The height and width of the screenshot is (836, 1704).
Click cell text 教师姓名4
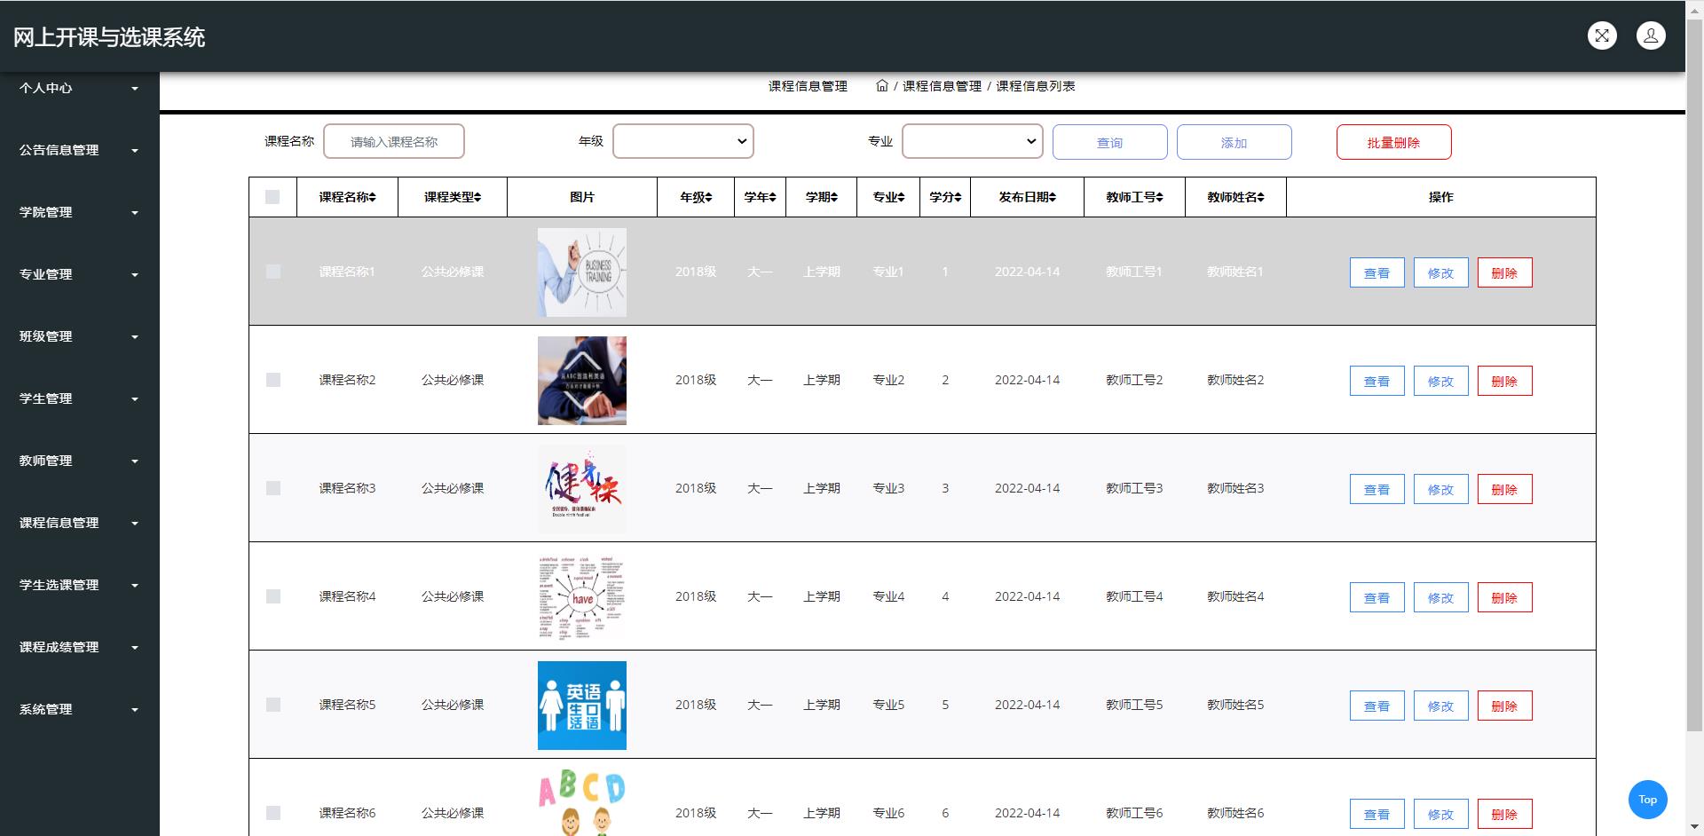[x=1235, y=596]
